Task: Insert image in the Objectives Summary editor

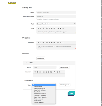Action: tap(60, 43)
